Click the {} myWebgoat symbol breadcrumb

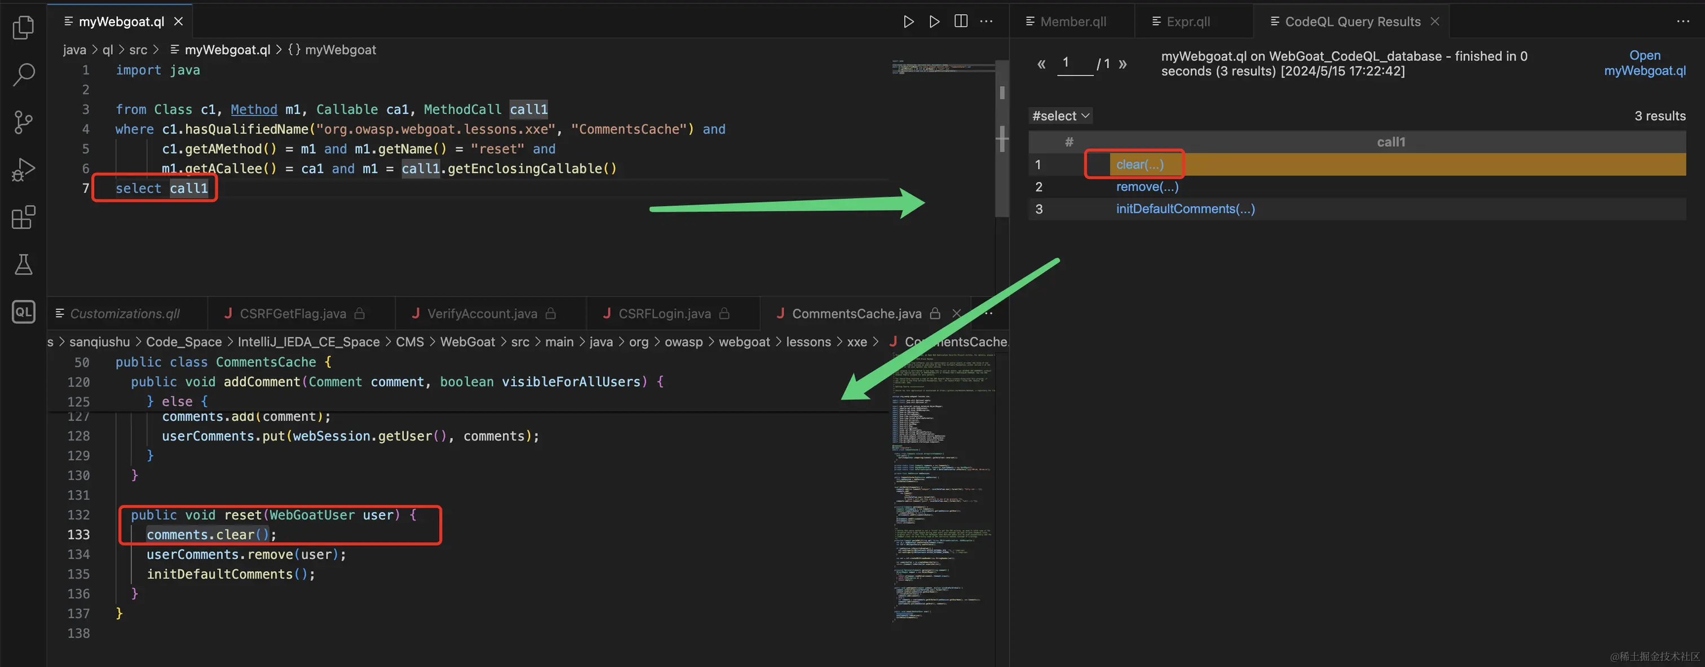coord(332,50)
